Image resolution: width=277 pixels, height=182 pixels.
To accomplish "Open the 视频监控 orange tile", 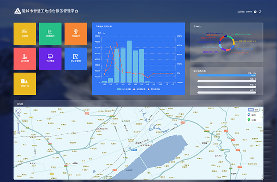I will tap(76, 34).
